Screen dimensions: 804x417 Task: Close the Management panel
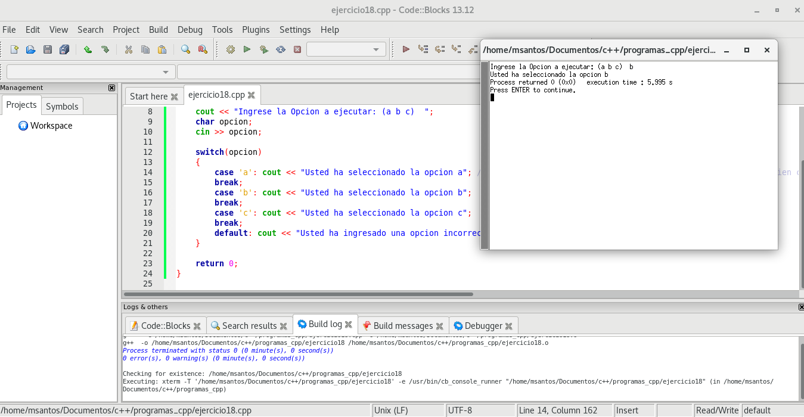(x=111, y=88)
